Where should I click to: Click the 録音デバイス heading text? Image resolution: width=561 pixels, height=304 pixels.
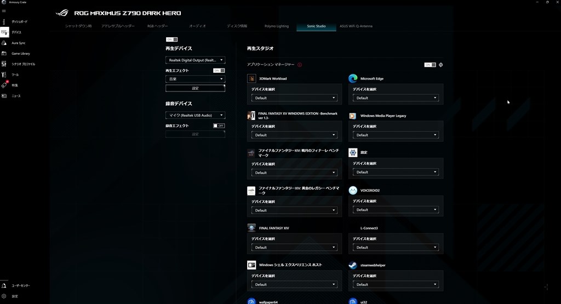[x=179, y=104]
